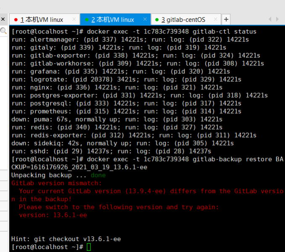
Task: Add a new session tab with plus button
Action: coord(226,19)
